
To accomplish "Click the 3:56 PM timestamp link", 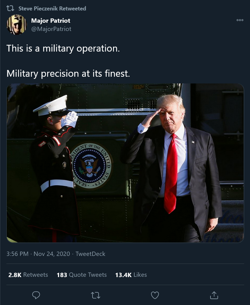I will (17, 254).
